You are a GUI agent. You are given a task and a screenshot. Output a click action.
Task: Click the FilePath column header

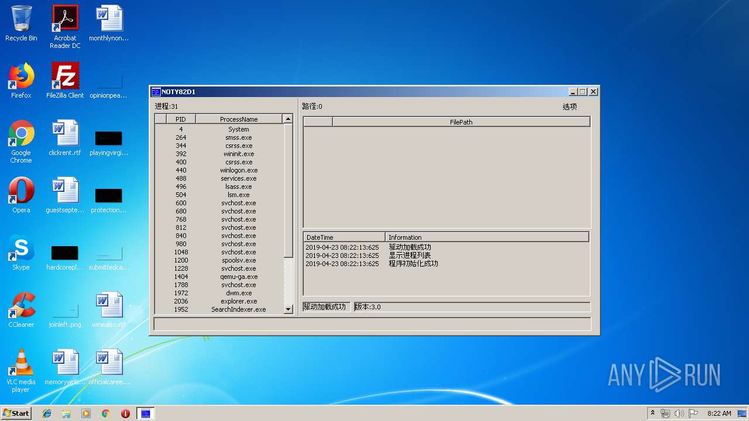coord(461,122)
